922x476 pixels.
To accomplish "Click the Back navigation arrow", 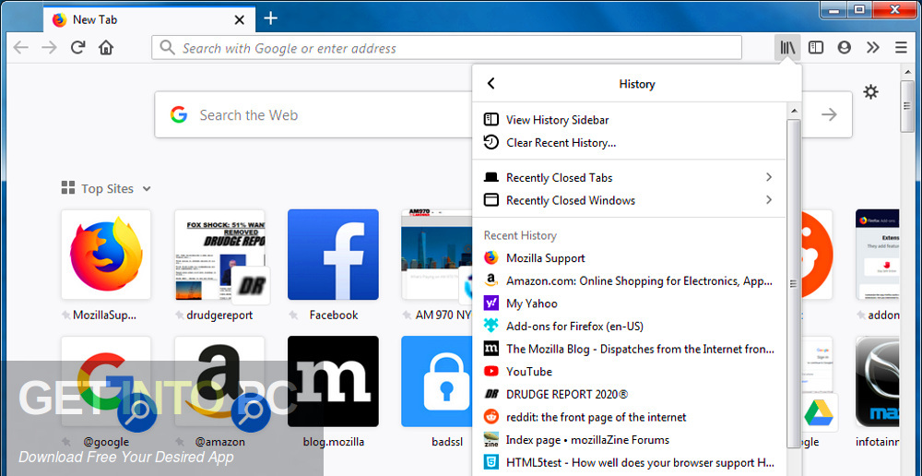I will pyautogui.click(x=20, y=48).
